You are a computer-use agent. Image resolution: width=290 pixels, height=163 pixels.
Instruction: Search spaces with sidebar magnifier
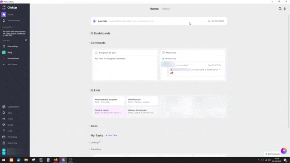coord(26,40)
